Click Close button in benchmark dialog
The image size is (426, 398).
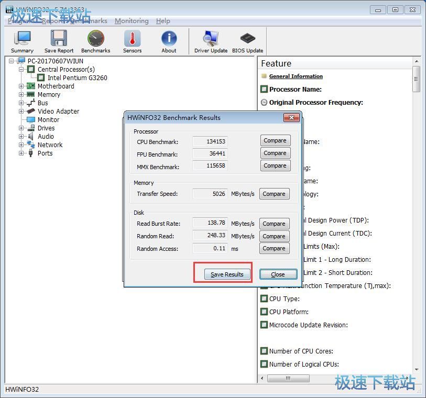(x=278, y=274)
